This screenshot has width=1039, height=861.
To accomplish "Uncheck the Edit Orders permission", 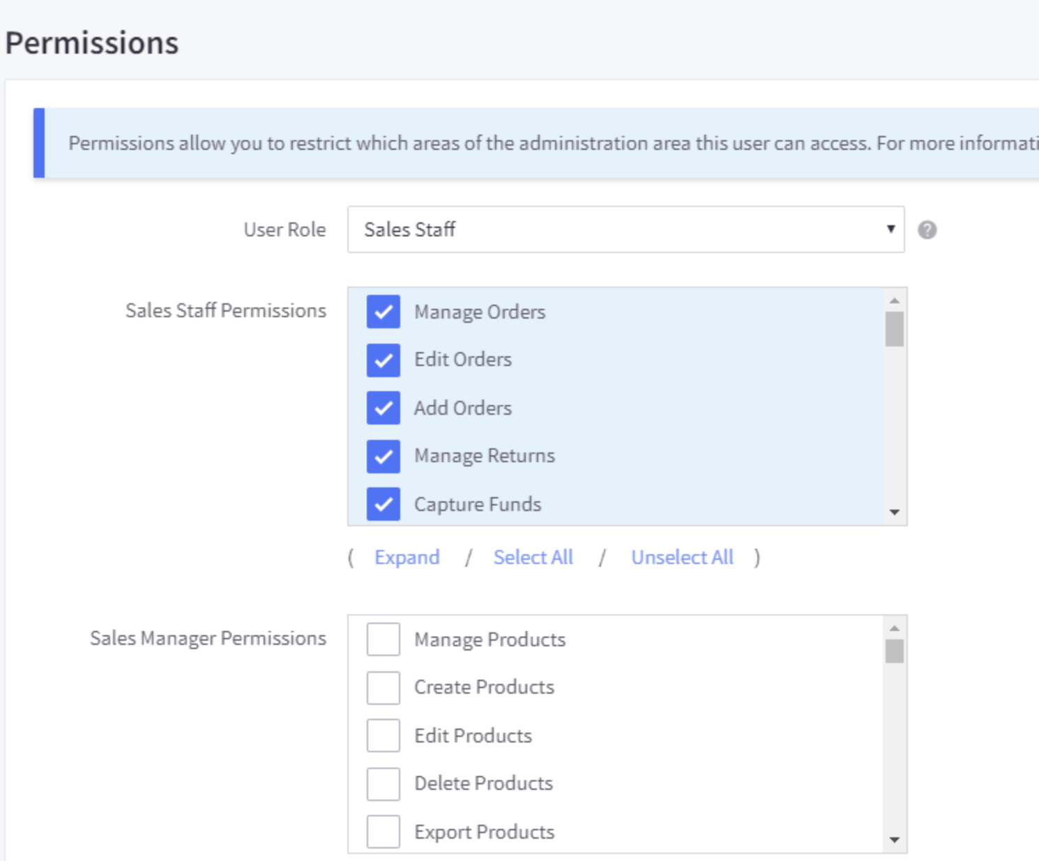I will (384, 360).
